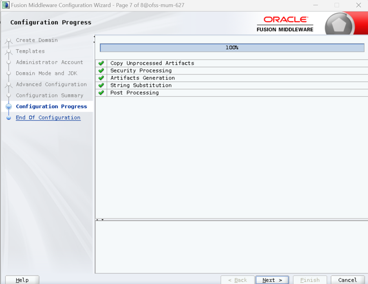The image size is (368, 284).
Task: Select the Configuration Summary step
Action: 50,95
